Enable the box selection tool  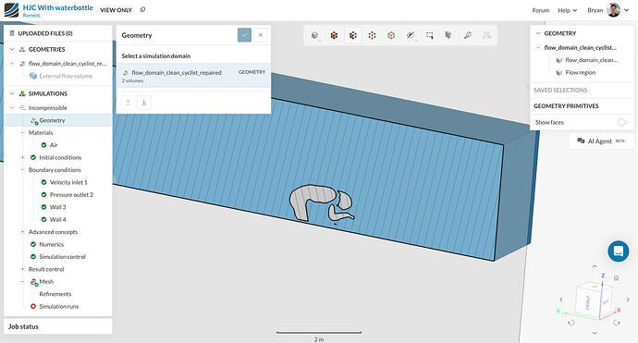(x=429, y=35)
